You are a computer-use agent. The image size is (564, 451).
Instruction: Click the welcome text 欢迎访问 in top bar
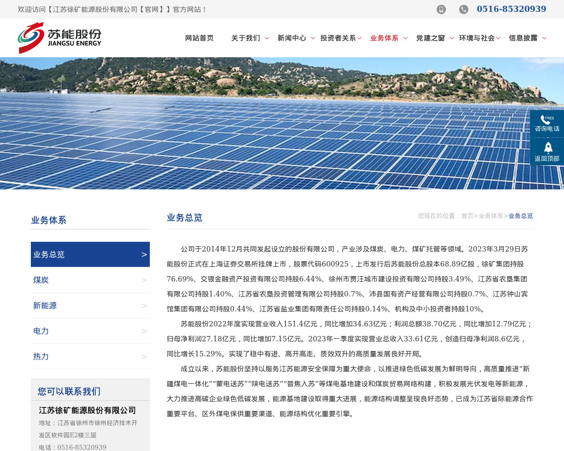(32, 9)
